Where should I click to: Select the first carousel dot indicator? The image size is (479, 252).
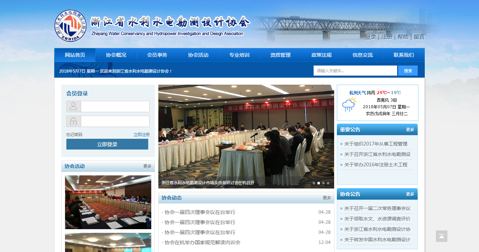point(314,183)
